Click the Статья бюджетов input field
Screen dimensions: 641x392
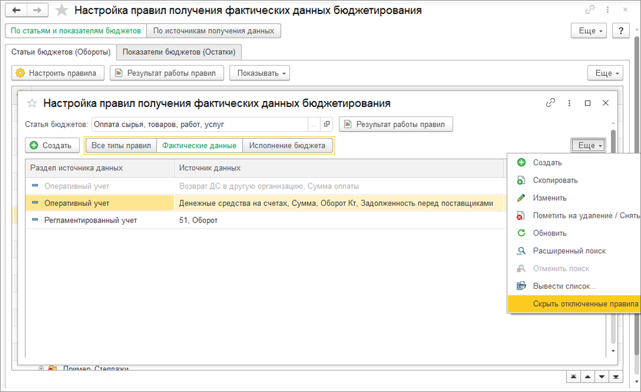tap(200, 124)
